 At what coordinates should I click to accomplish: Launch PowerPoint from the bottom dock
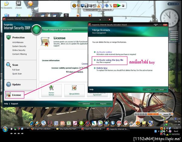[x=63, y=123]
